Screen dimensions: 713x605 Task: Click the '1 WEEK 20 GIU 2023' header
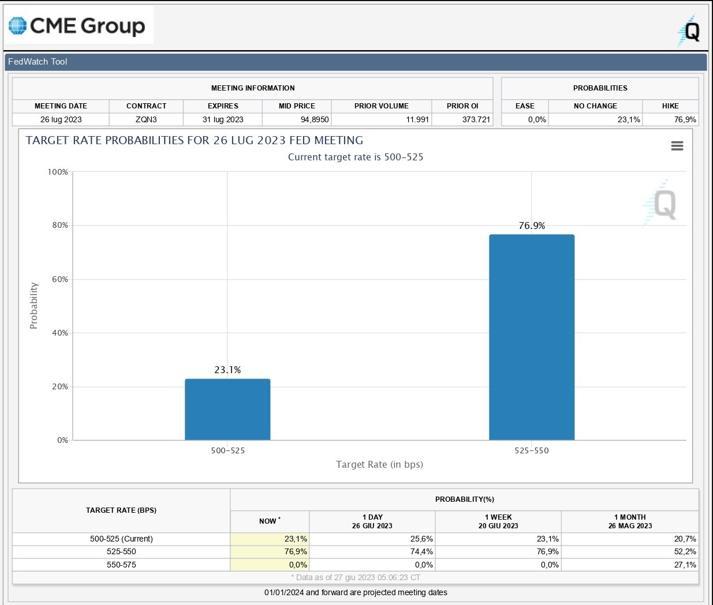(x=498, y=521)
